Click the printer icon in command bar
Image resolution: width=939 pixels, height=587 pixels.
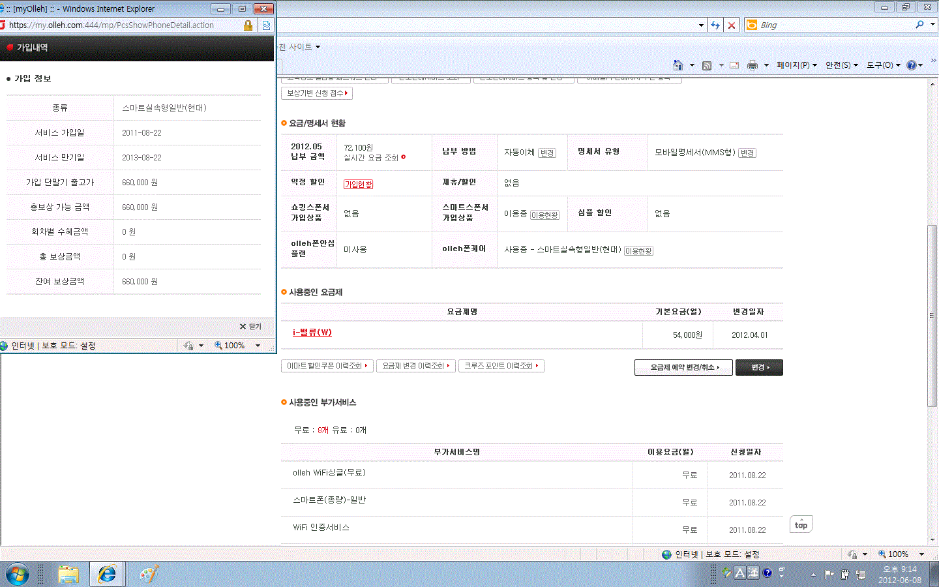point(753,65)
